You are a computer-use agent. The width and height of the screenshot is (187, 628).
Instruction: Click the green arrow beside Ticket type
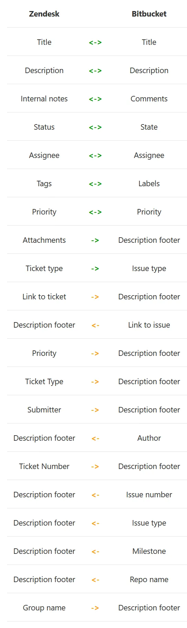(95, 269)
